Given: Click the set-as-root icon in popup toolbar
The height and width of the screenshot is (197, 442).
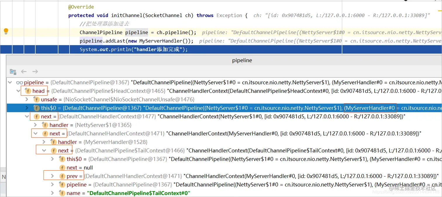Looking at the screenshot, I should 13,72.
